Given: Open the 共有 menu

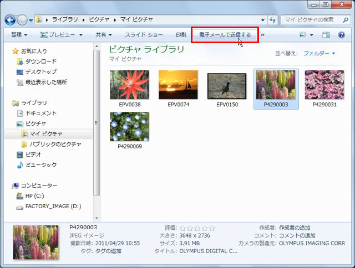Looking at the screenshot, I should [104, 35].
